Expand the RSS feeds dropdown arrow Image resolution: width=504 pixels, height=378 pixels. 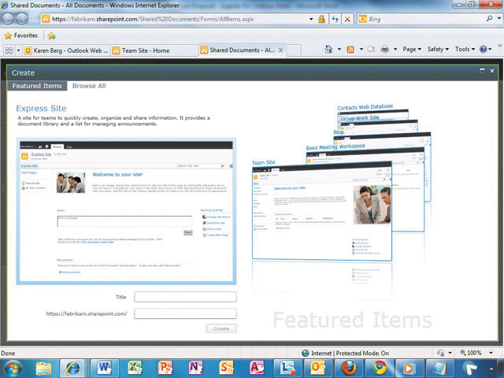click(x=361, y=49)
